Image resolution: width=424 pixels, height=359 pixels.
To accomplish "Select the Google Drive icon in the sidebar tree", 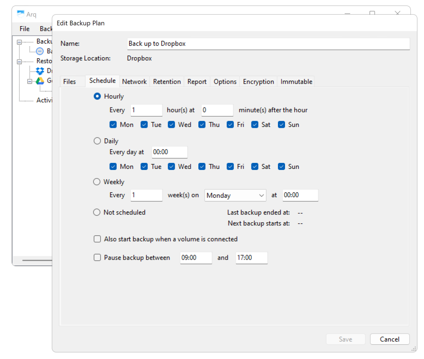I will 40,81.
